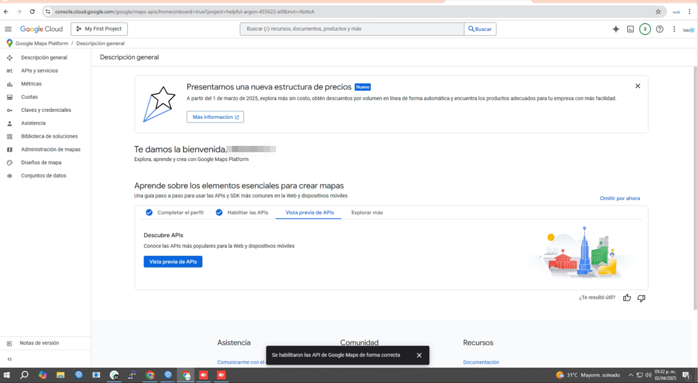Select the Vista previa de APIs tab
Image resolution: width=698 pixels, height=383 pixels.
coord(309,213)
